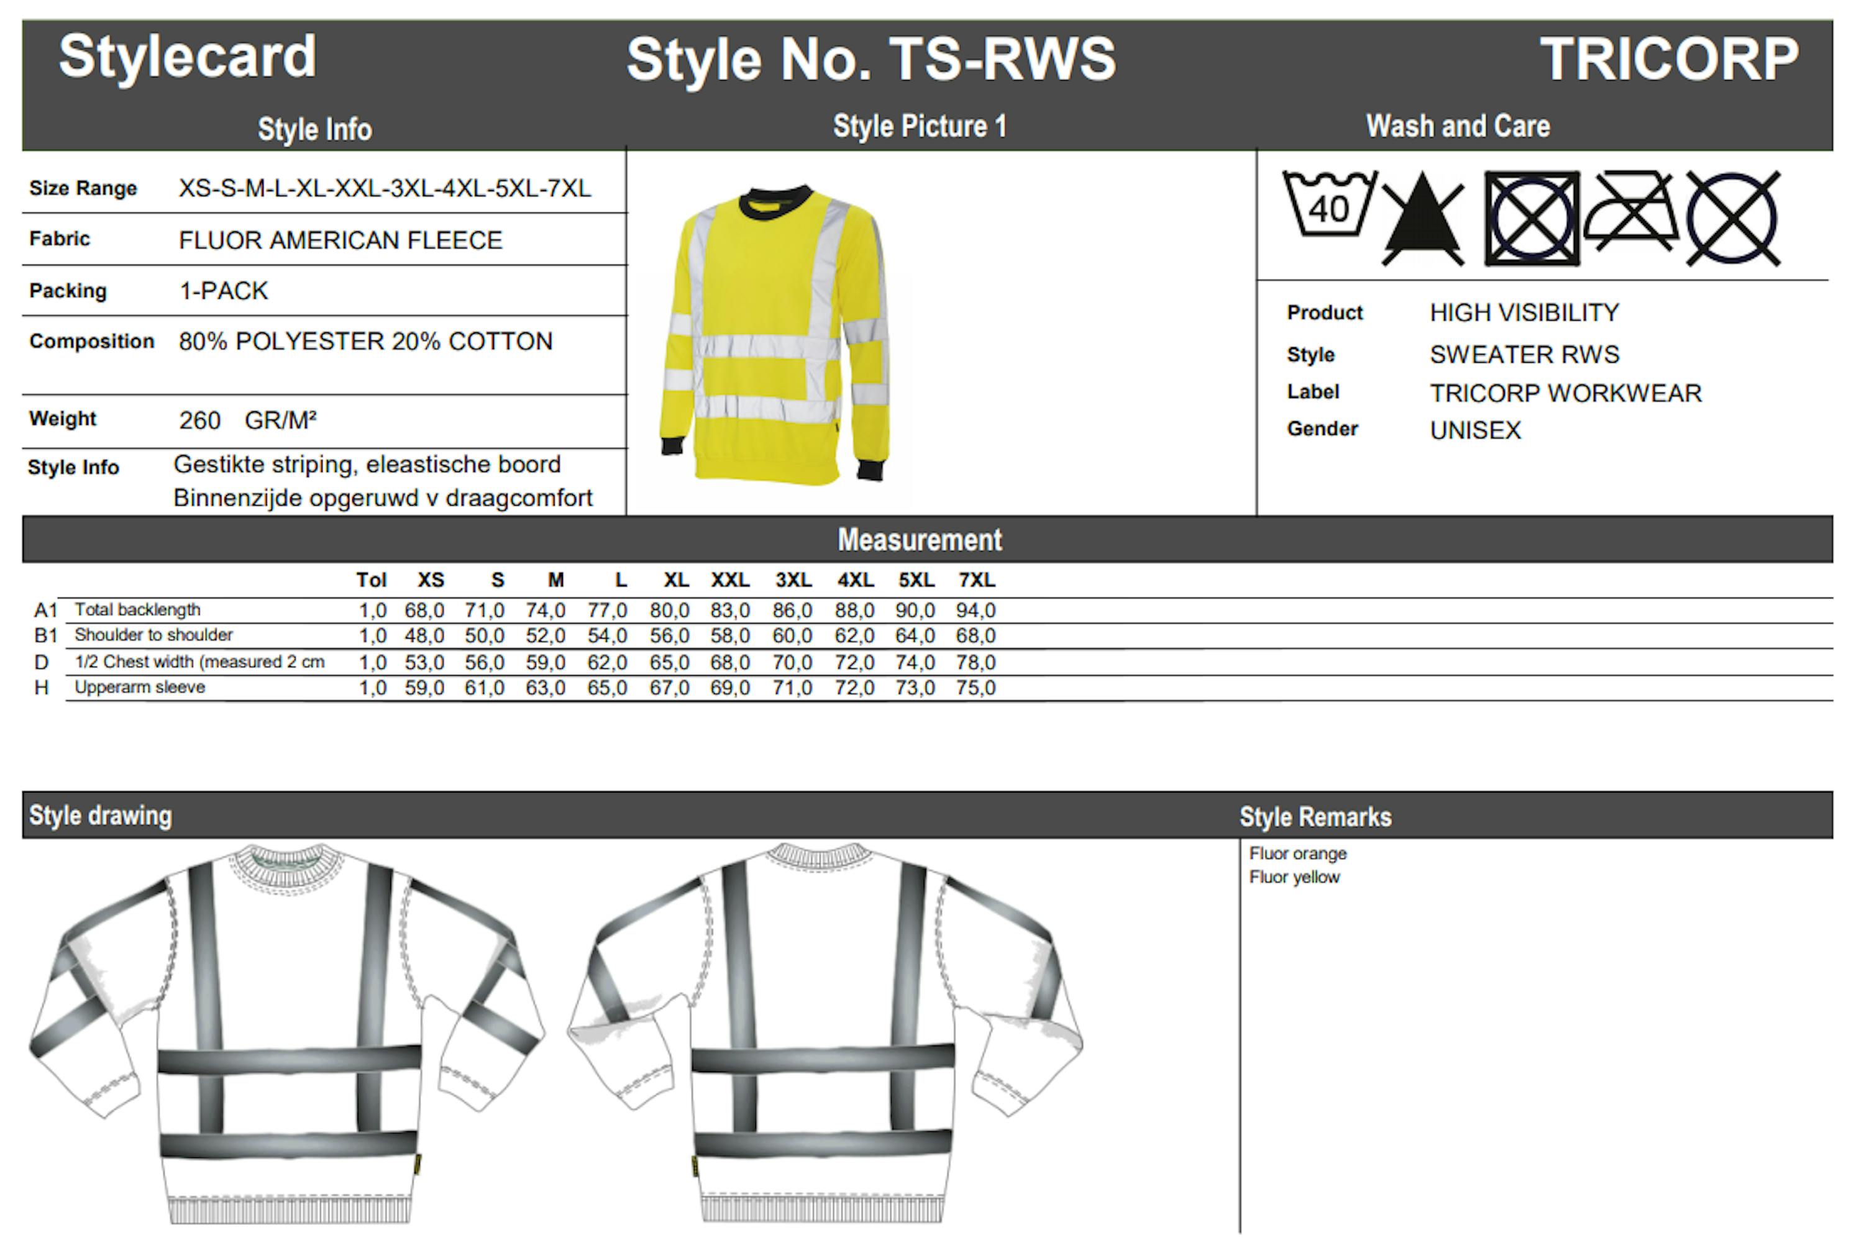This screenshot has width=1864, height=1243.
Task: Expand the Measurement section
Action: coord(920,540)
